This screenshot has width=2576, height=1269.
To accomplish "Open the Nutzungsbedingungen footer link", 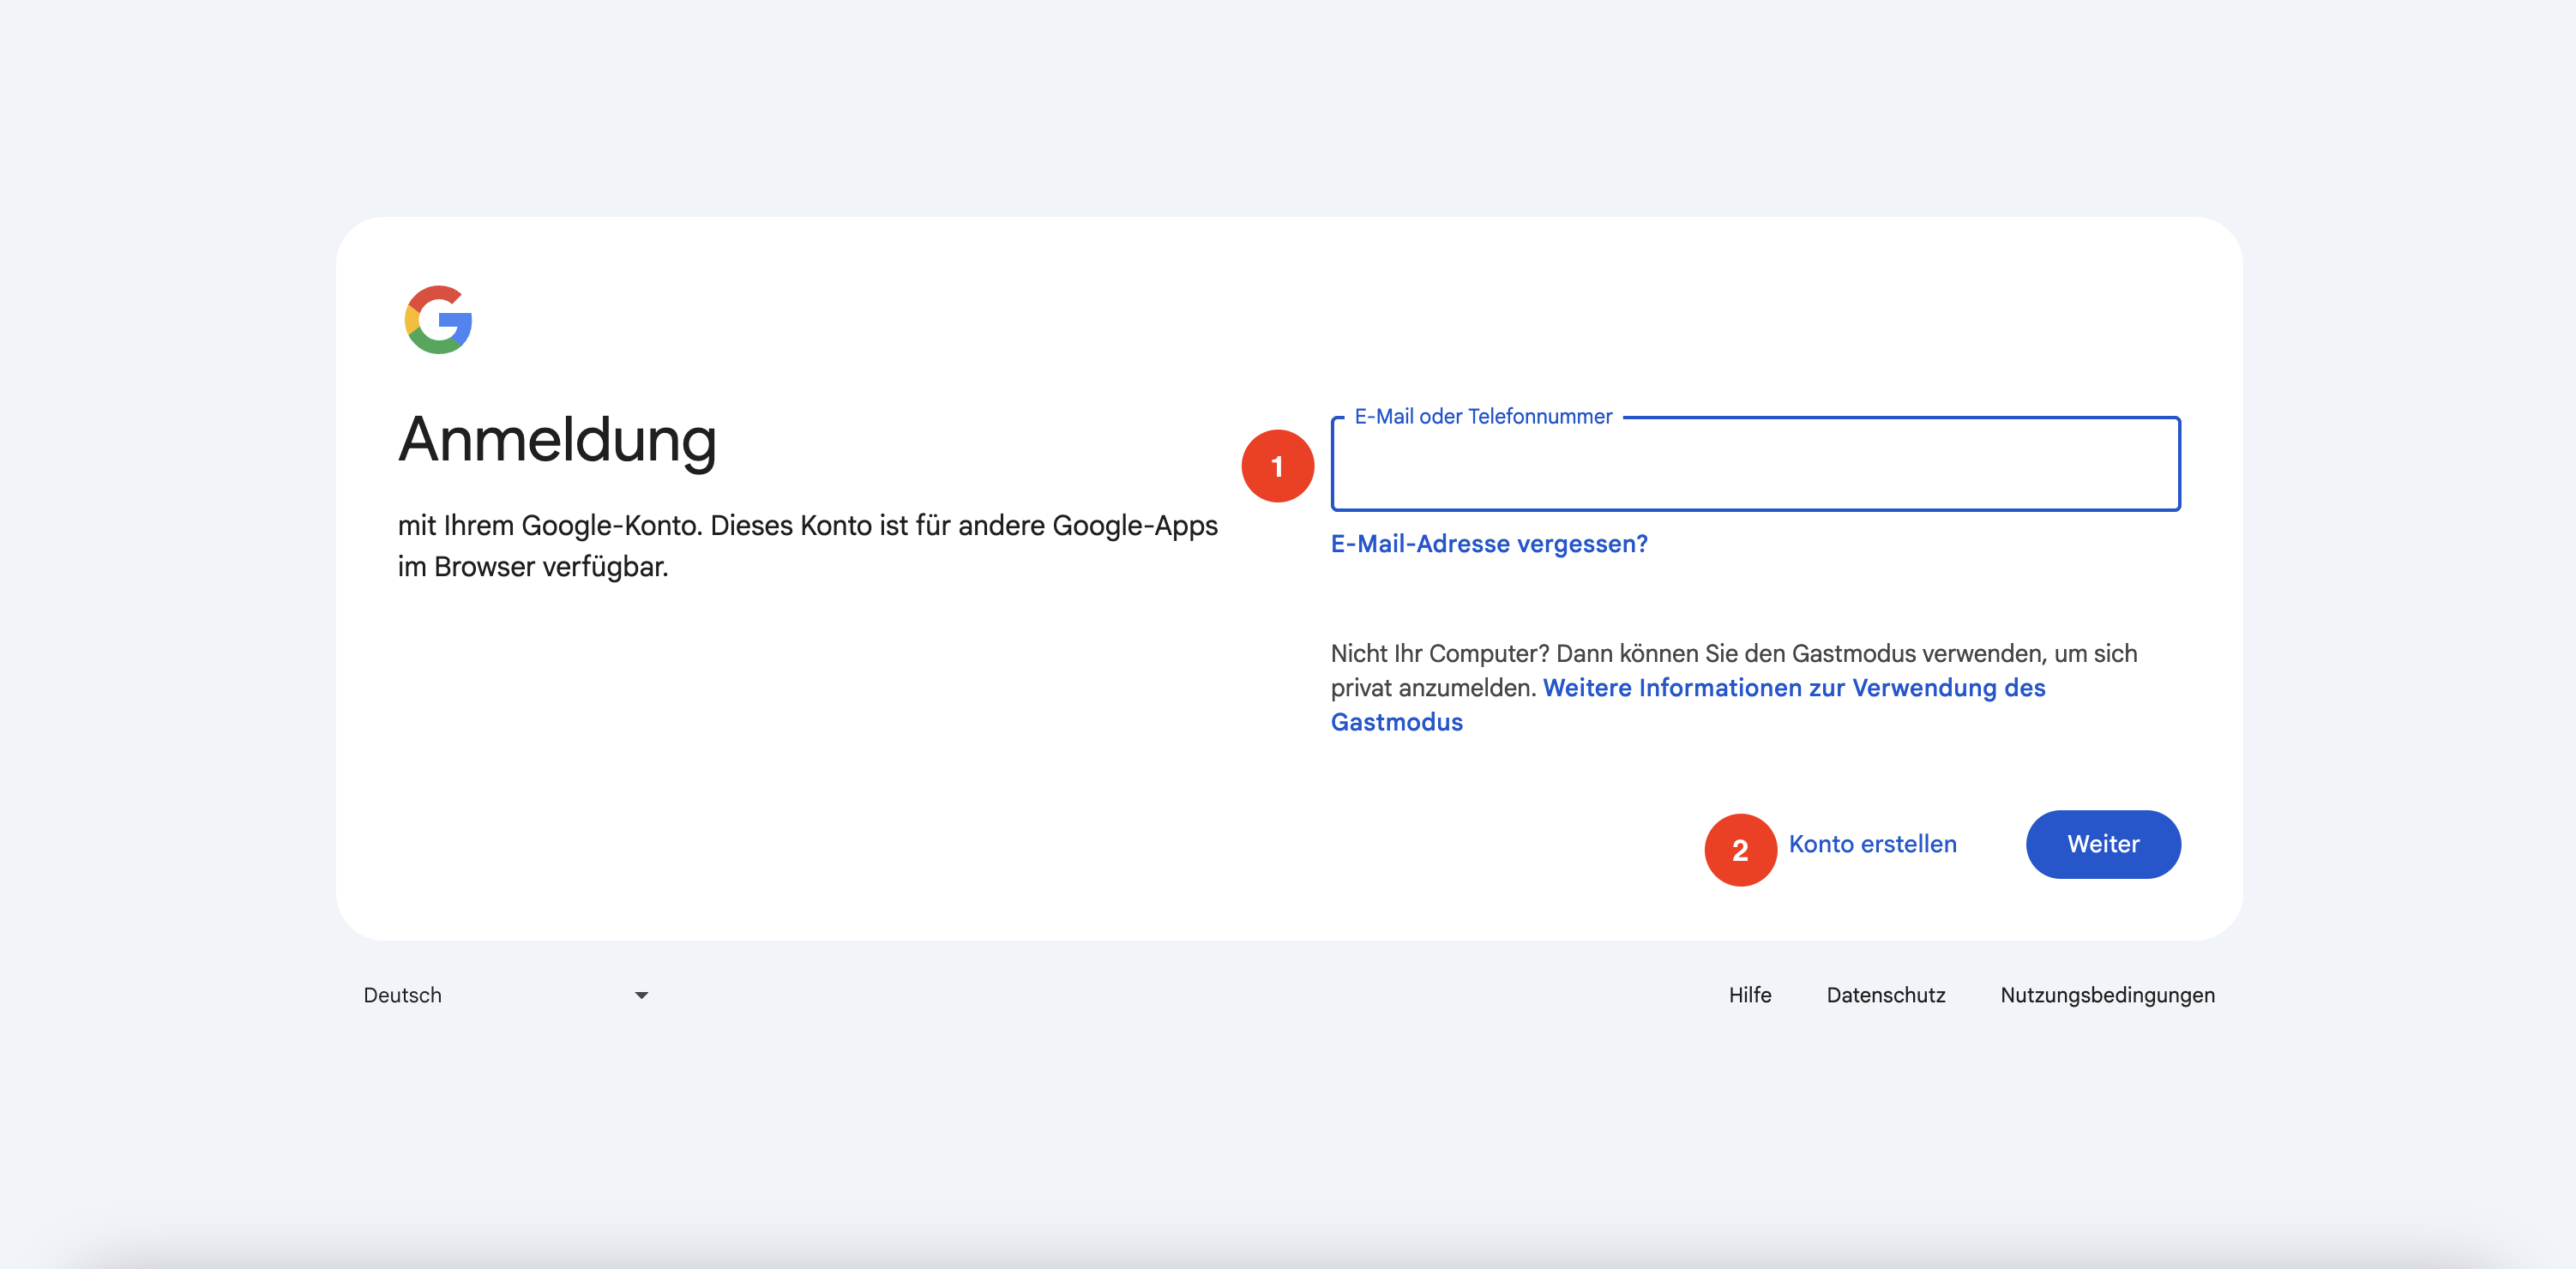I will coord(2107,995).
